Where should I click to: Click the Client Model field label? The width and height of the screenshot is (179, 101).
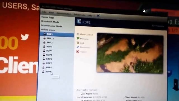coord(131,97)
